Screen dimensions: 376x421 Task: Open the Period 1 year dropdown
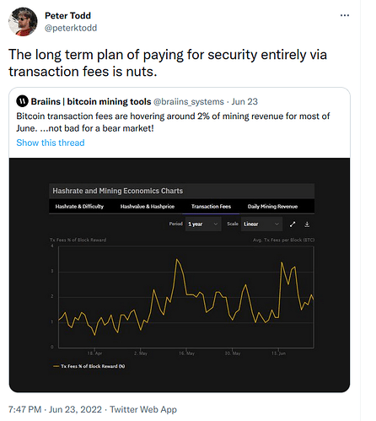click(x=203, y=224)
